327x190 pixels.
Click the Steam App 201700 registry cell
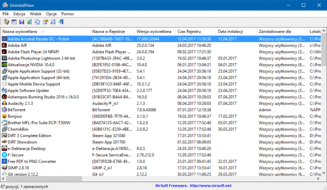[109, 142]
